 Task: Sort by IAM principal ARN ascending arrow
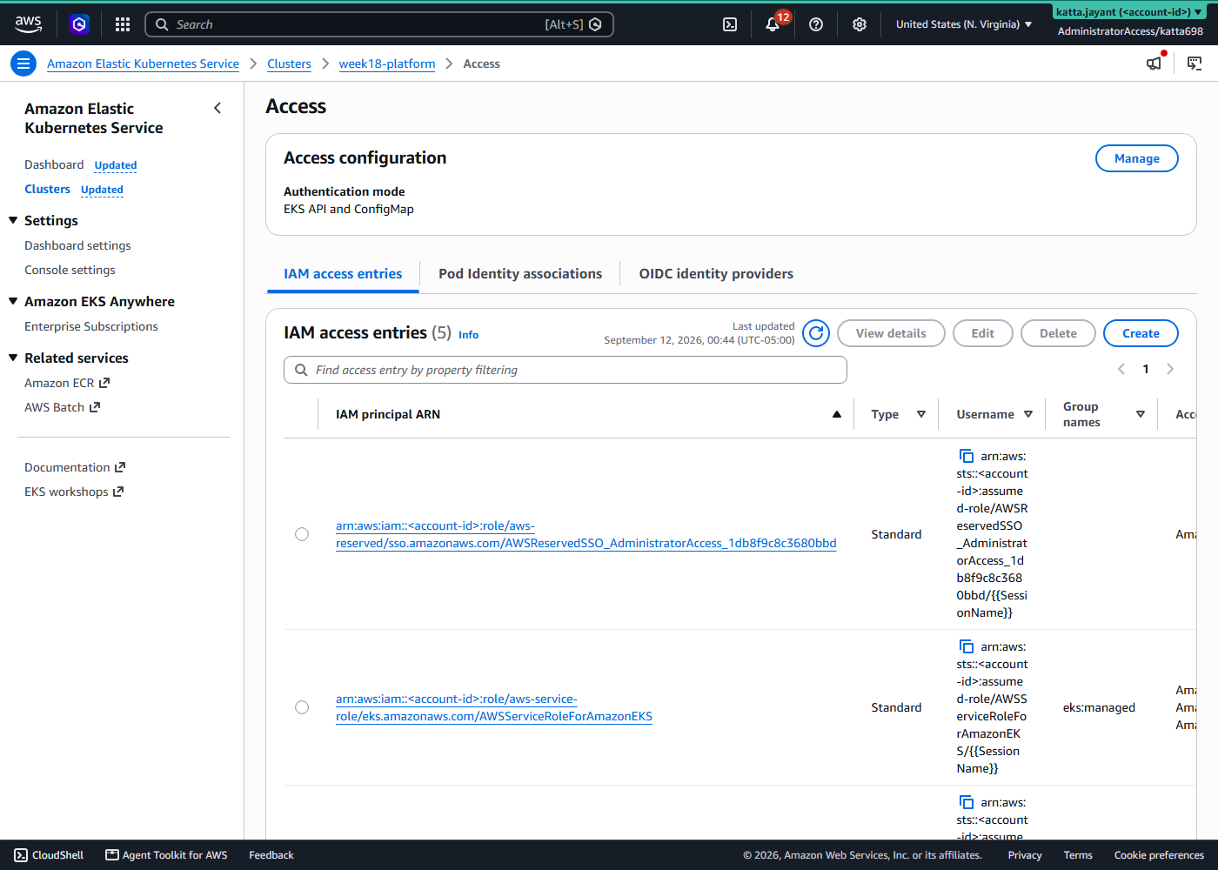837,414
